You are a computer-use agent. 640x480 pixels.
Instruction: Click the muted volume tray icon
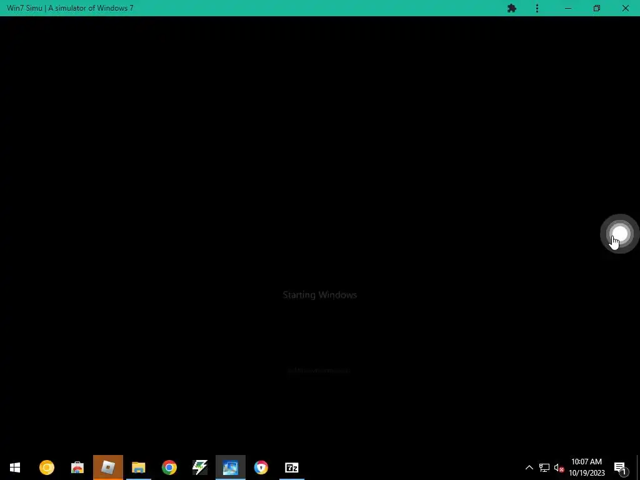pos(559,467)
